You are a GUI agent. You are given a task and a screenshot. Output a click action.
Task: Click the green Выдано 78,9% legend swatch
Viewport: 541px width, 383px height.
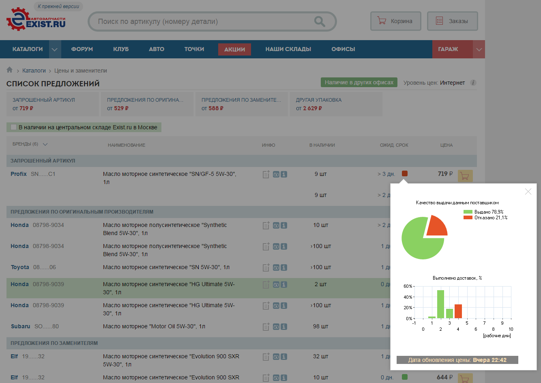pyautogui.click(x=468, y=212)
